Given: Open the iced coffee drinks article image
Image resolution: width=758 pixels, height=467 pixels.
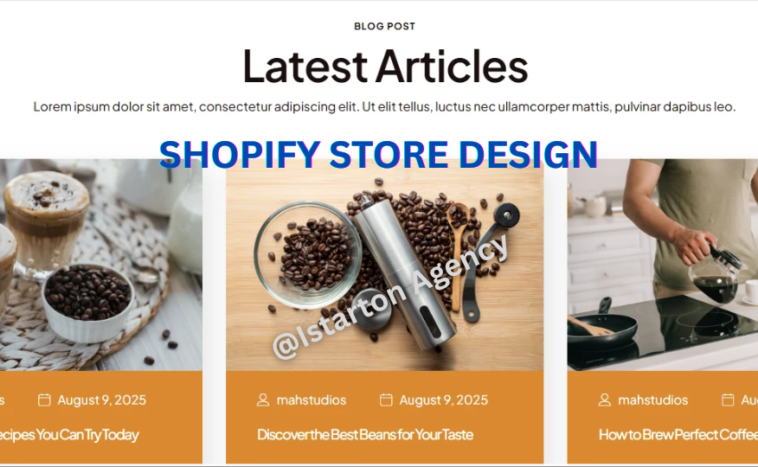Looking at the screenshot, I should pos(101,265).
